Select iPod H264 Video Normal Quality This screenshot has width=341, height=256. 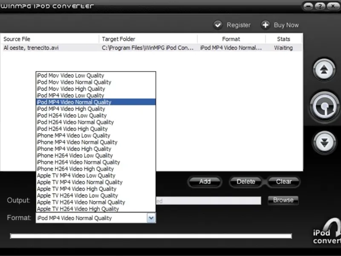tap(95, 122)
